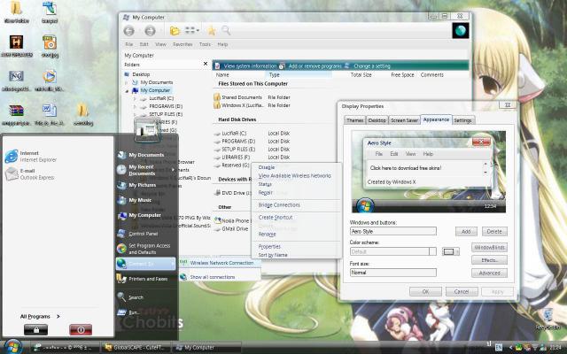Open Control Panel from Start menu
This screenshot has height=354, width=567.
pyautogui.click(x=144, y=234)
